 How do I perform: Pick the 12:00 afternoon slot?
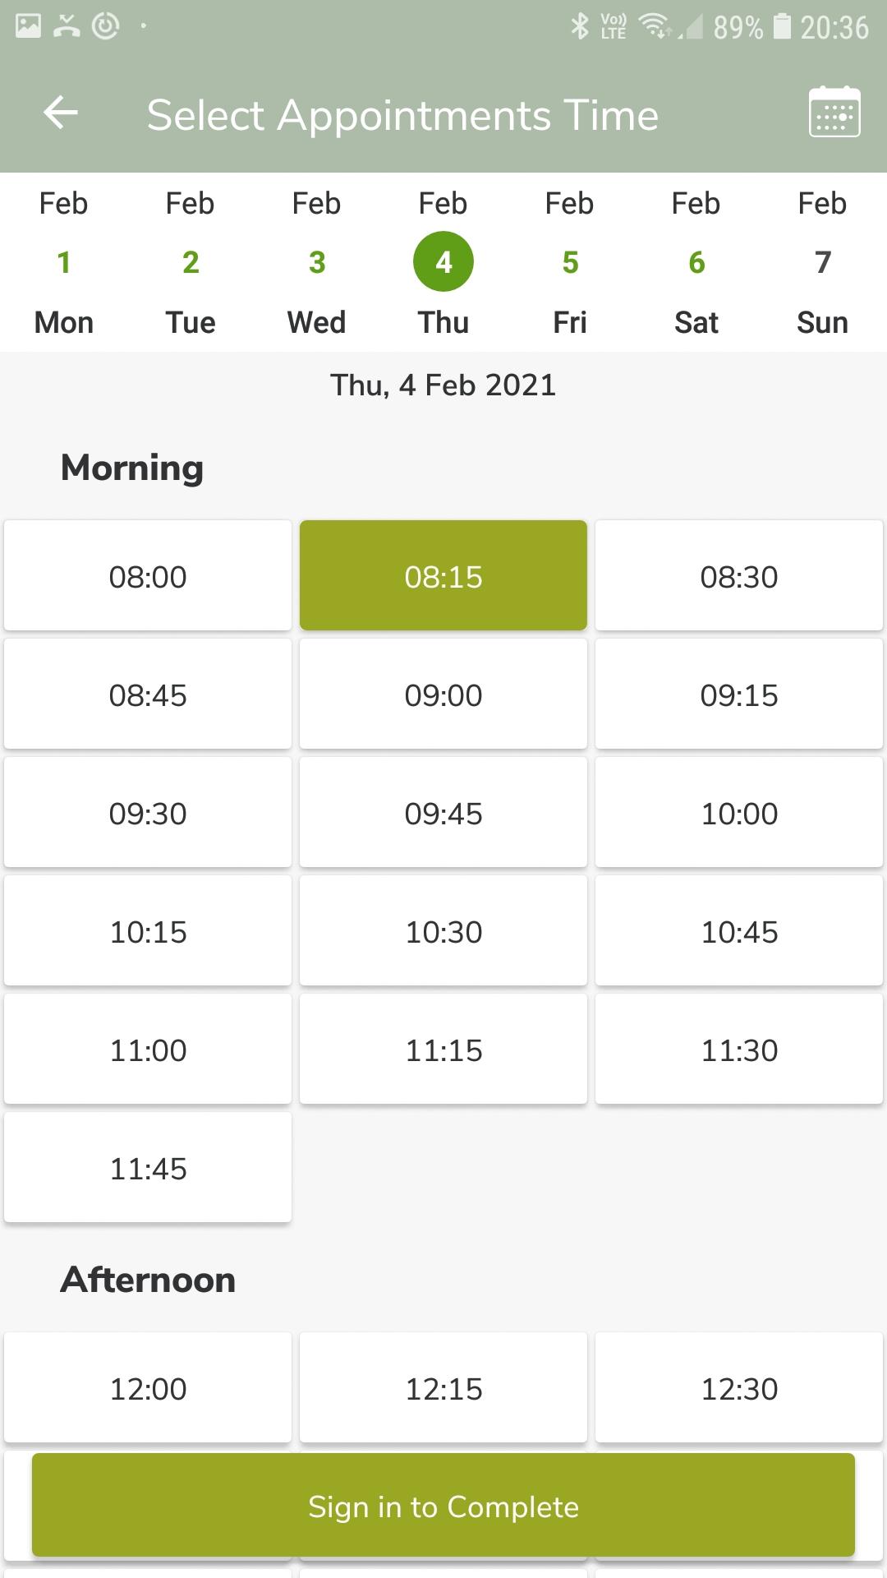[148, 1388]
